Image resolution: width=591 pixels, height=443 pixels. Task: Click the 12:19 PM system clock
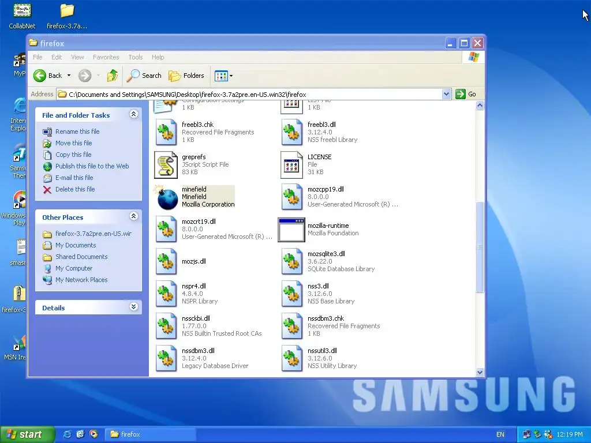[x=569, y=435]
